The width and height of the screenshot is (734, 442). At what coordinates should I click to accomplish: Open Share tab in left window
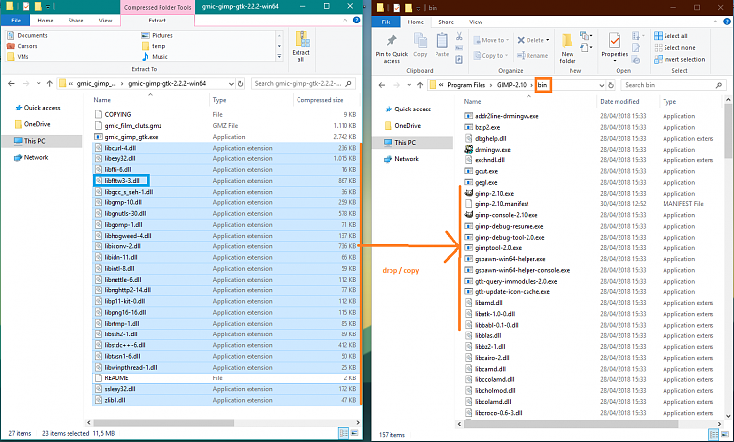[x=75, y=21]
